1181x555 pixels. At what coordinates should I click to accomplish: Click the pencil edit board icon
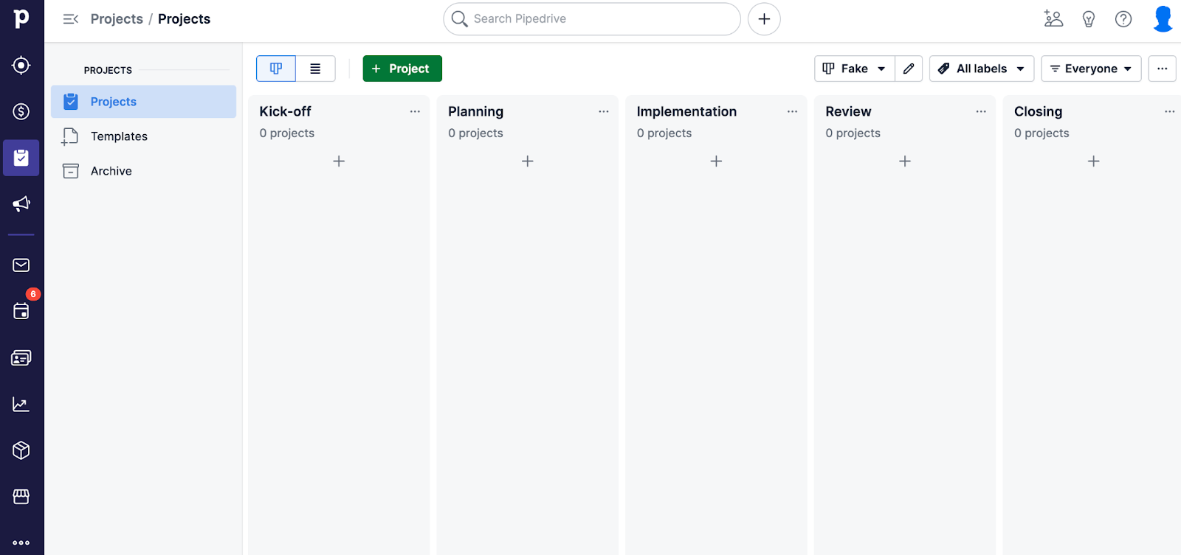909,69
